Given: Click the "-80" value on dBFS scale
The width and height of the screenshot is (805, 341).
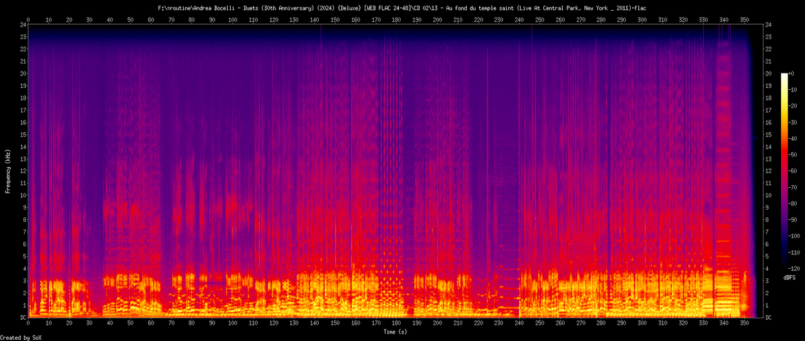Looking at the screenshot, I should tap(794, 204).
